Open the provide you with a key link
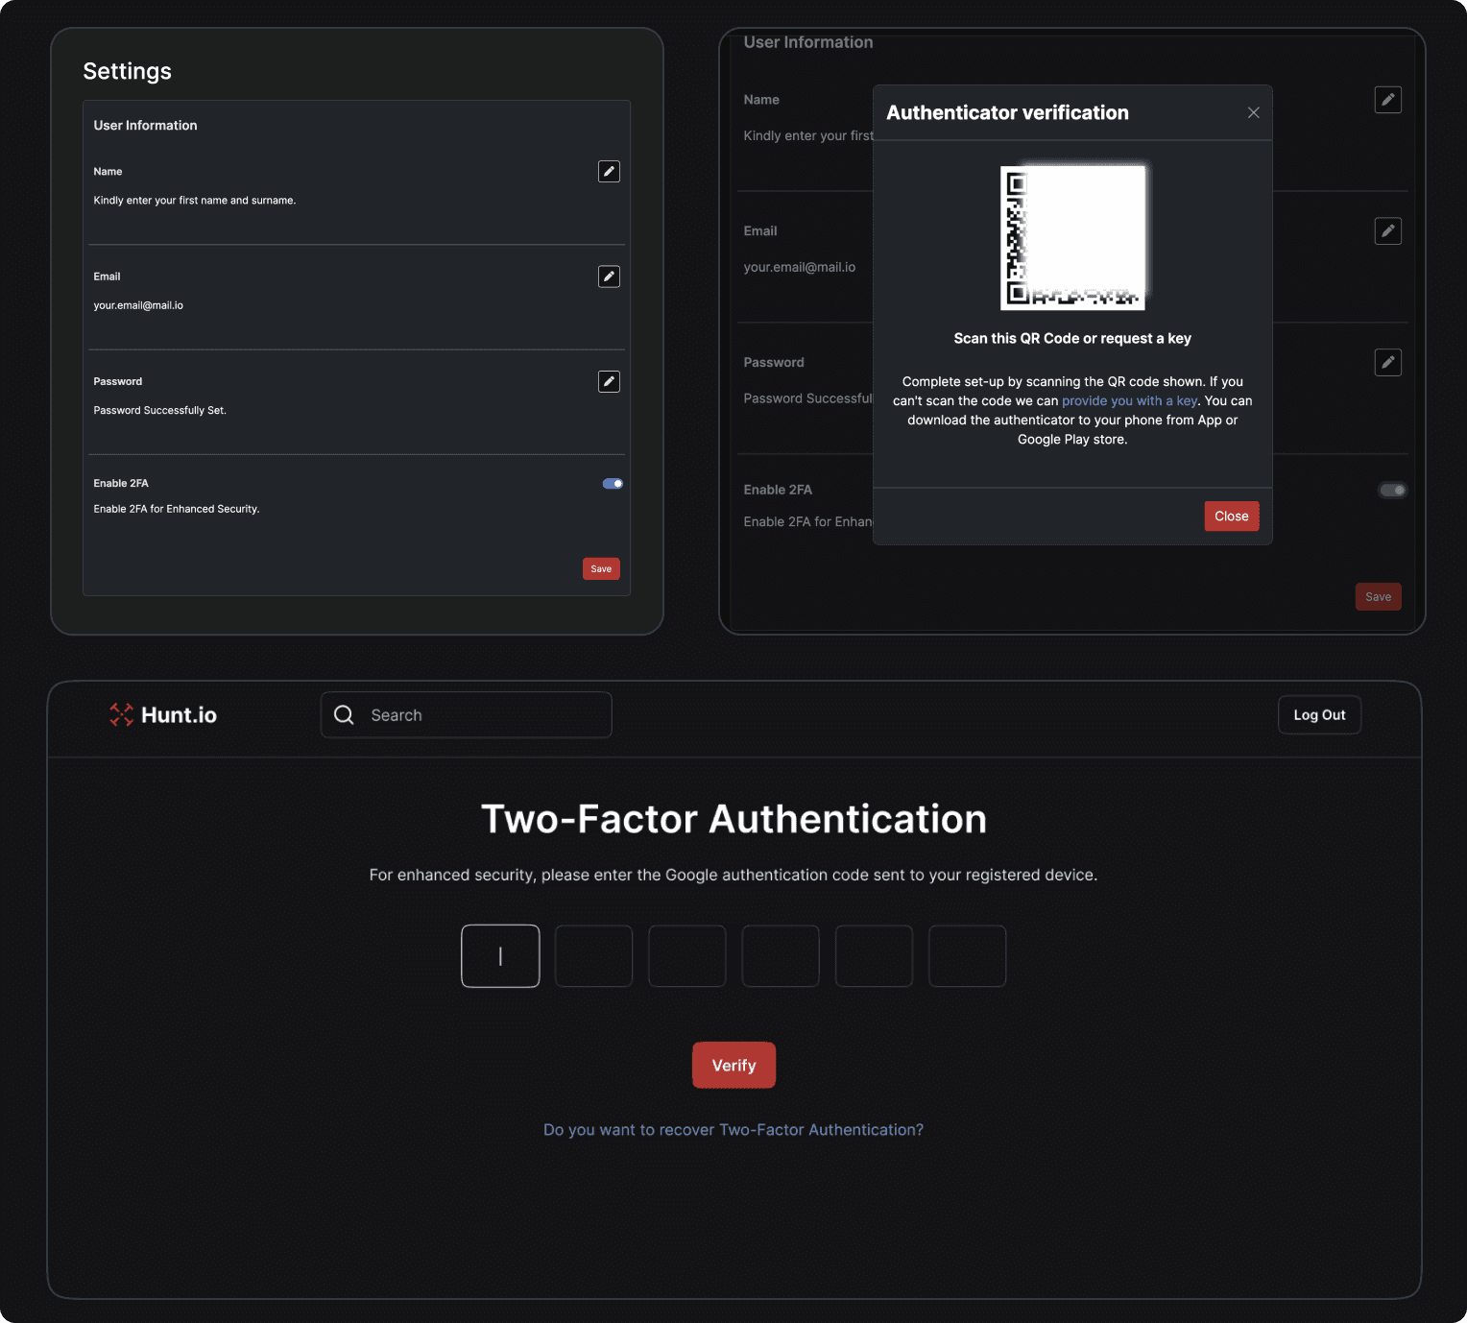The width and height of the screenshot is (1467, 1323). [1129, 400]
